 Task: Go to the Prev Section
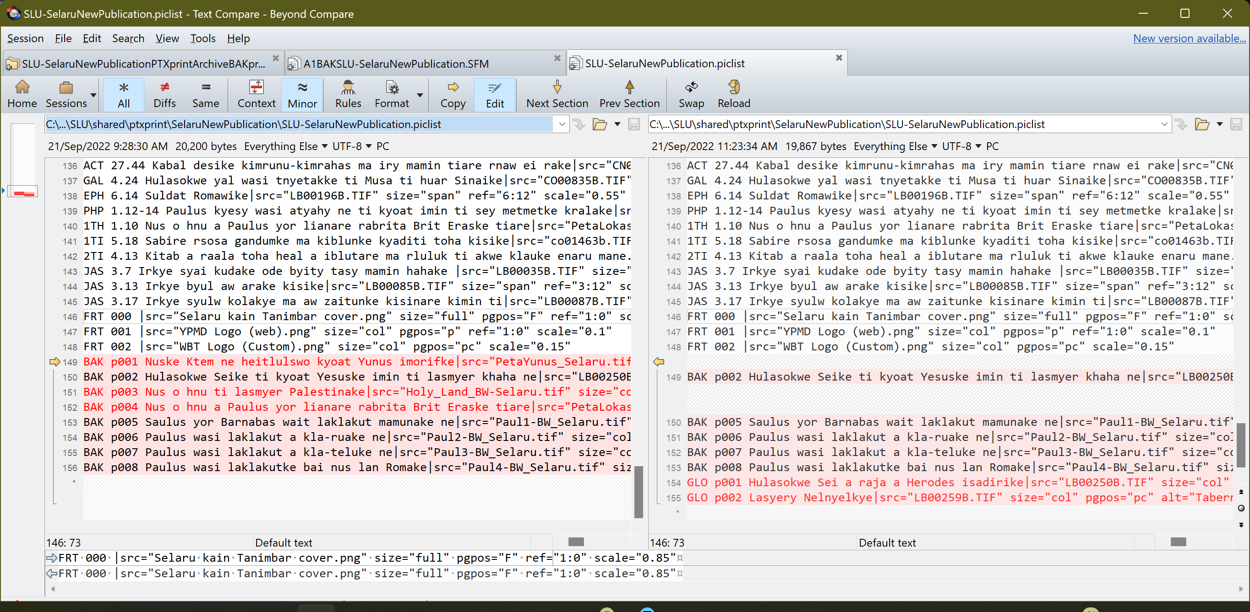[x=629, y=95]
